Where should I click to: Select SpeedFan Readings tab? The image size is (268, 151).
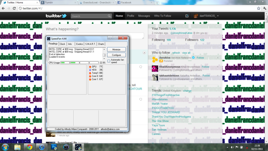[x=53, y=44]
